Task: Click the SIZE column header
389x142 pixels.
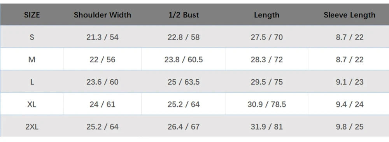Action: click(32, 15)
